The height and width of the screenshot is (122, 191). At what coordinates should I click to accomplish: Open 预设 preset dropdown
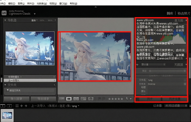[x=167, y=71]
